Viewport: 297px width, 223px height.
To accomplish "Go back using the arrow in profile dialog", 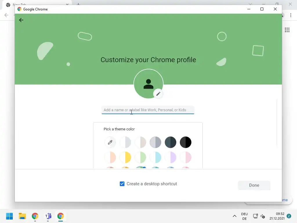I will pyautogui.click(x=21, y=20).
